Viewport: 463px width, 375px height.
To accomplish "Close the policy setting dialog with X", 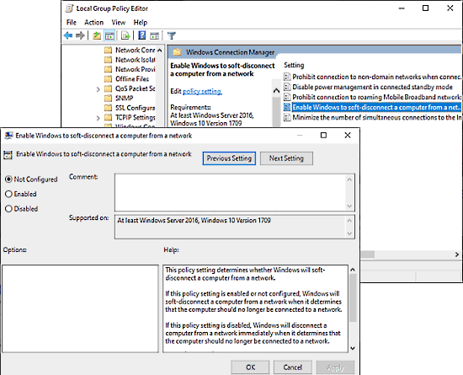I will pyautogui.click(x=348, y=136).
